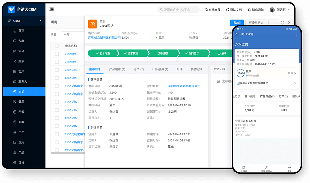Screen dimensions: 310x183
Task: Switch to the 订单 (2) tab
Action: [x=139, y=69]
